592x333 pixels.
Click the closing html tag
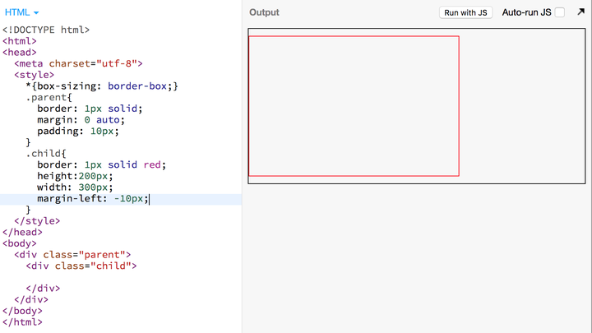[22, 322]
